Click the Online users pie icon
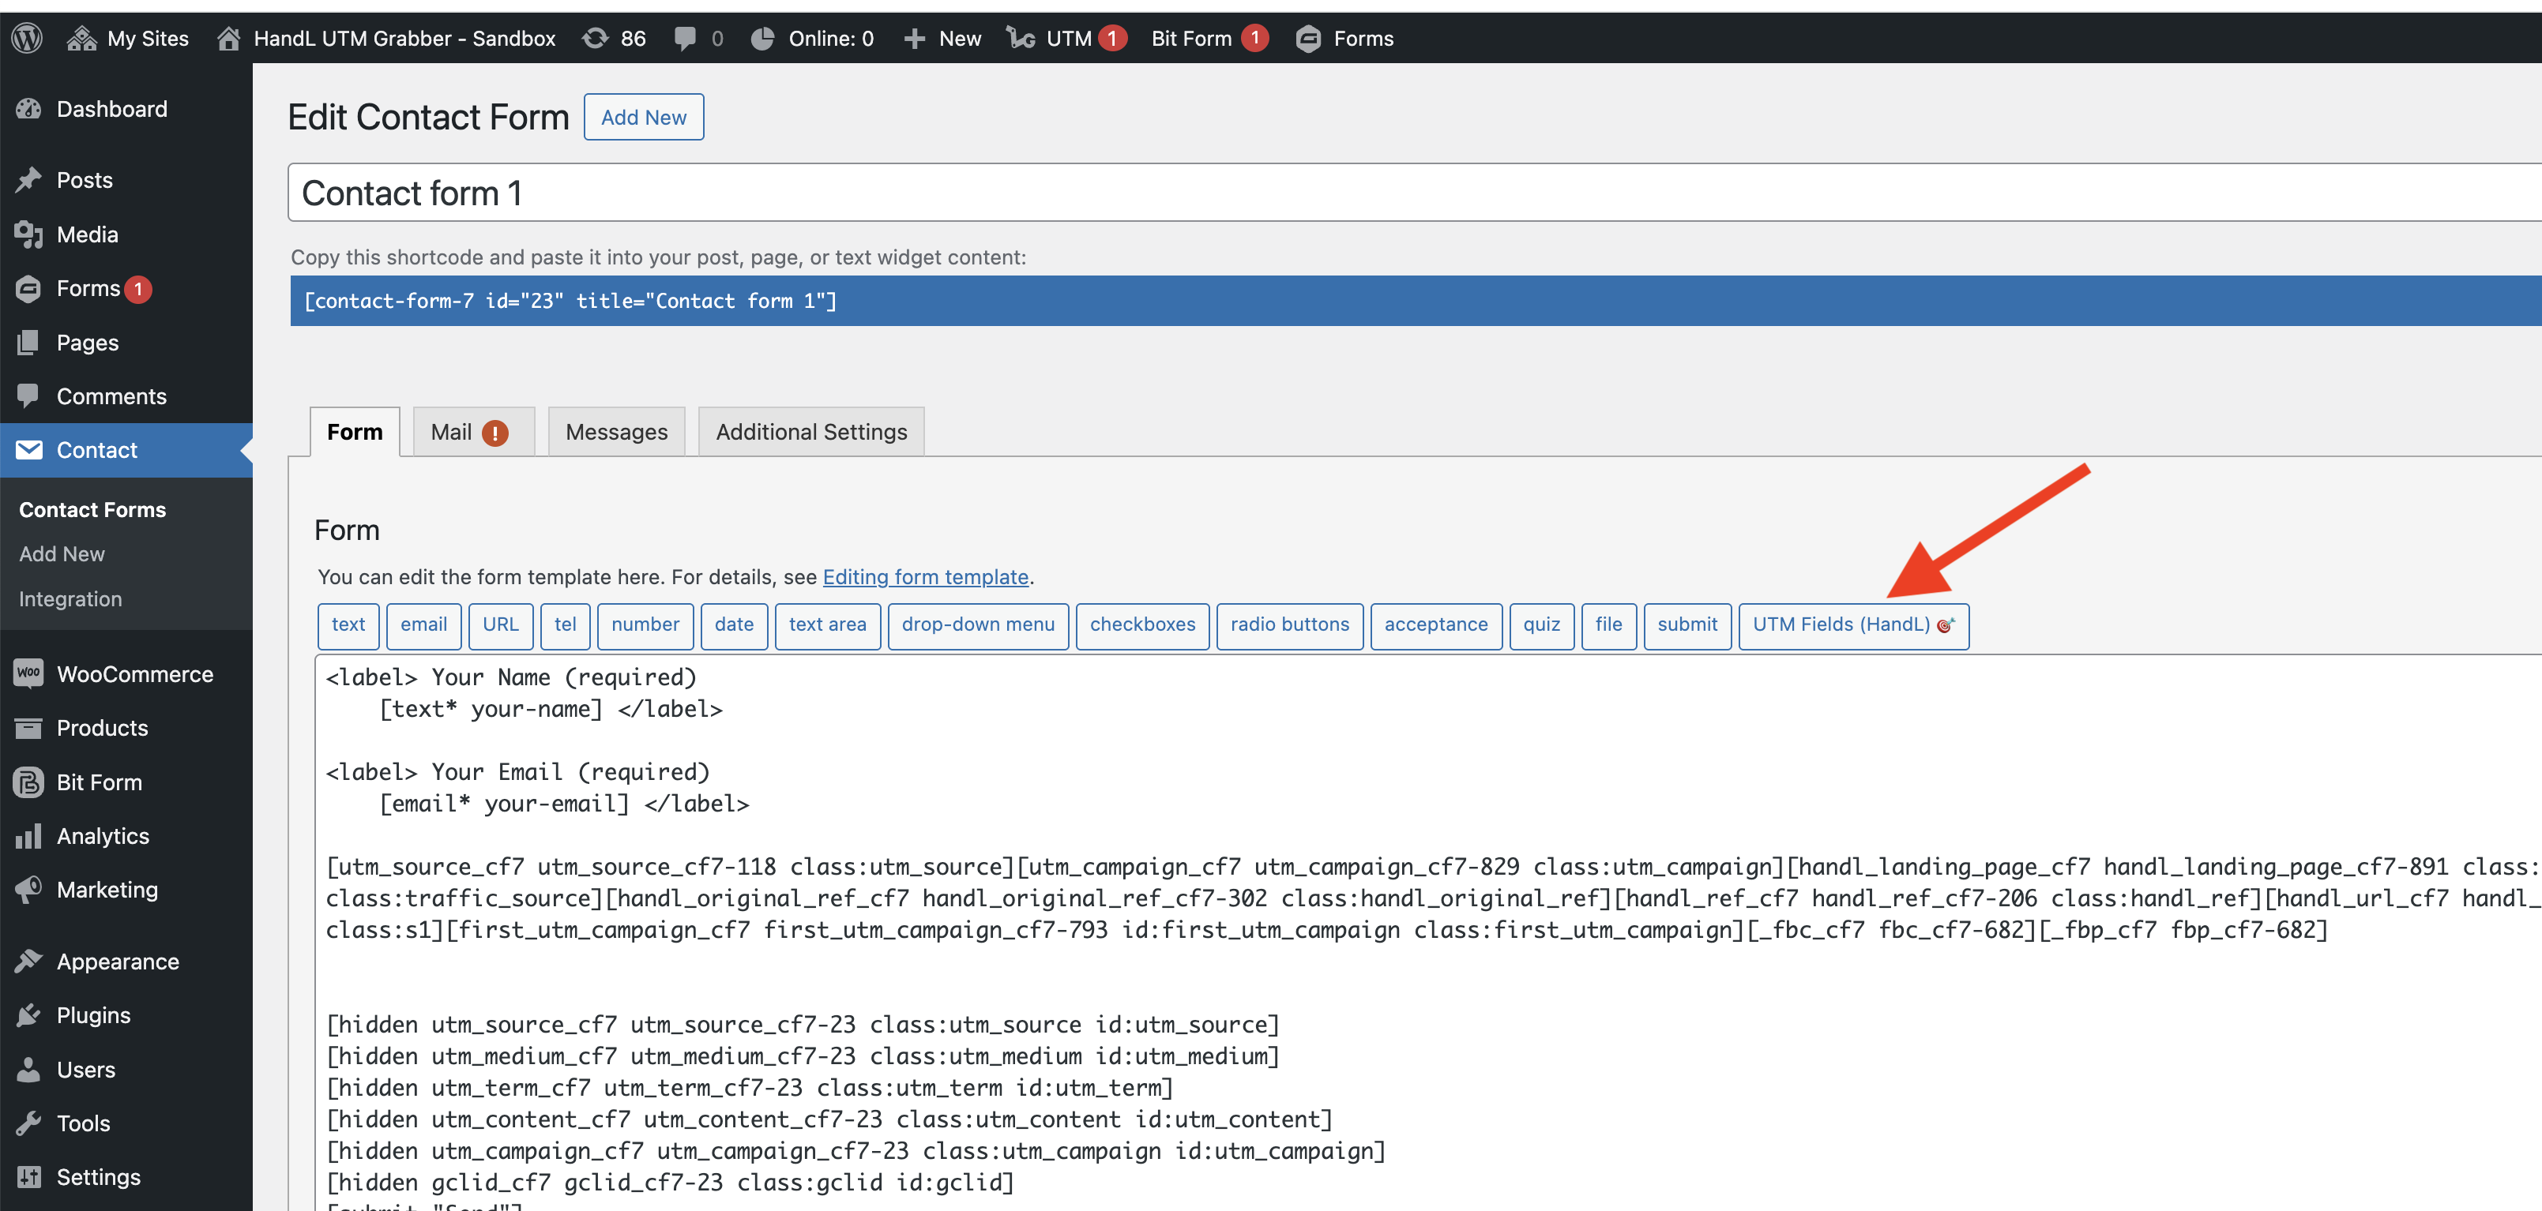2542x1211 pixels. [763, 39]
